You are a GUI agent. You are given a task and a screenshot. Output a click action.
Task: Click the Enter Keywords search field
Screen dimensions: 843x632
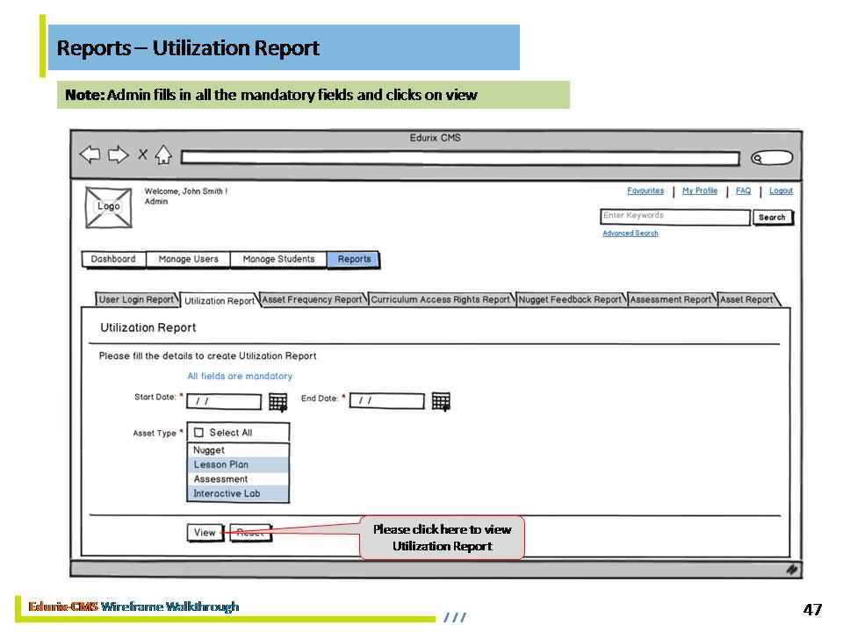tap(674, 216)
